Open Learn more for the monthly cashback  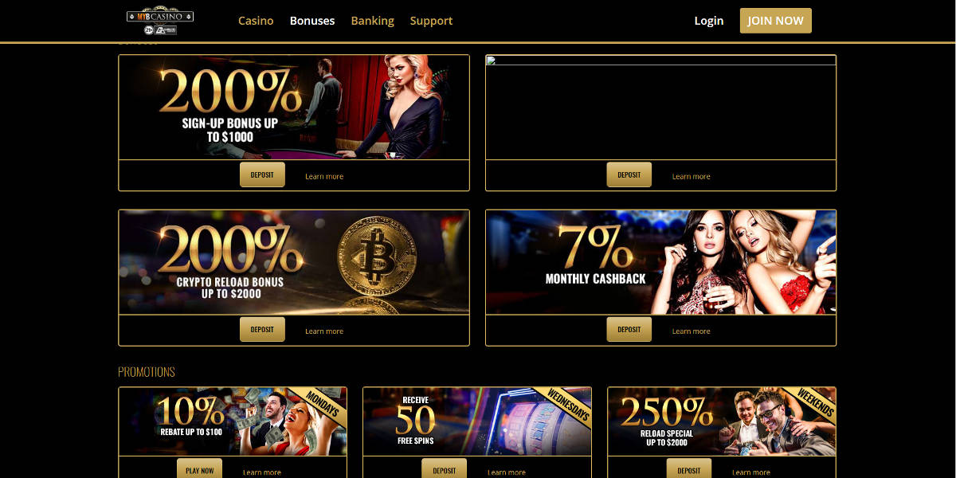(691, 331)
